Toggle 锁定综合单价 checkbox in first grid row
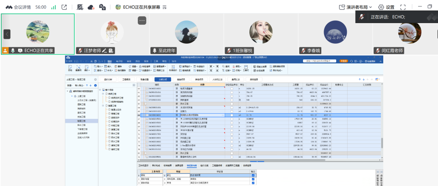Image resolution: width=438 pixels, height=186 pixels. click(232, 88)
